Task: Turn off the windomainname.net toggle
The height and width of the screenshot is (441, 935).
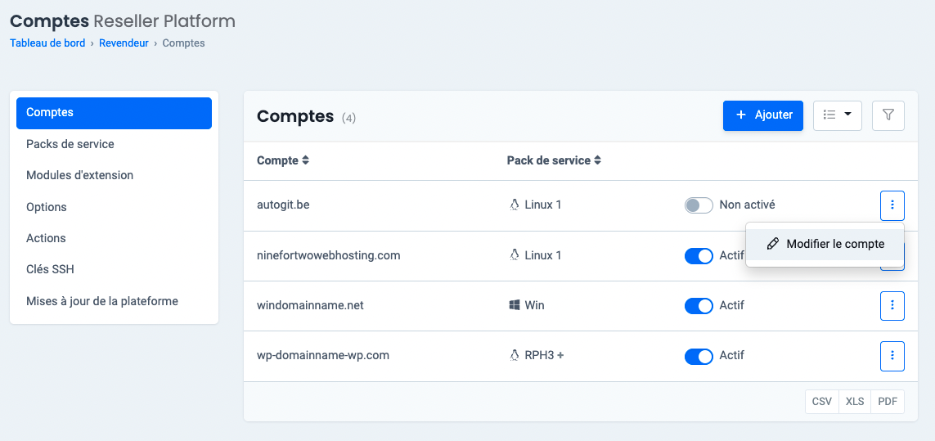Action: coord(699,306)
